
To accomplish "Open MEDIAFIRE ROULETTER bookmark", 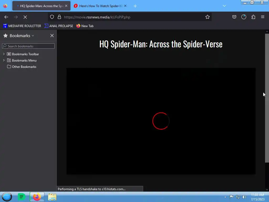I will [22, 26].
